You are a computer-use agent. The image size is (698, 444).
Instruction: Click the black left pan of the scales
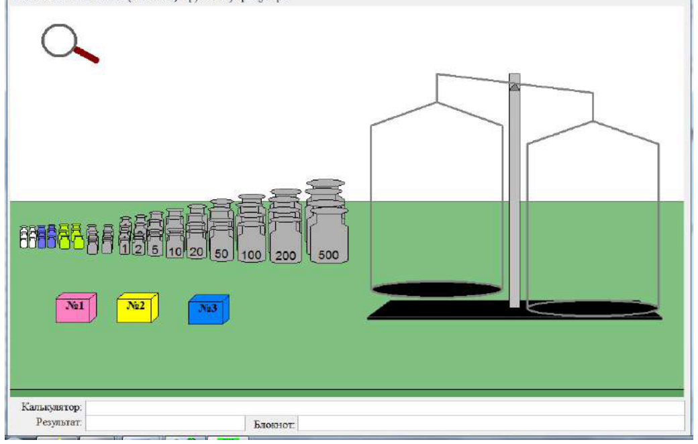point(437,289)
